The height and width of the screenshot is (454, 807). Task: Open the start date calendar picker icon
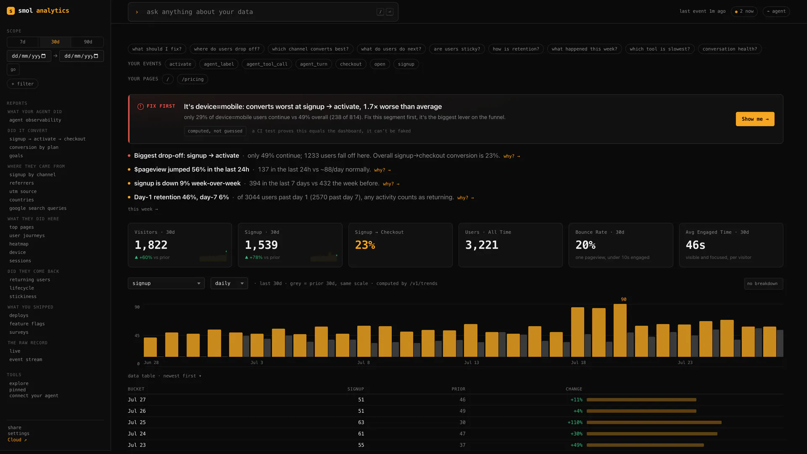[x=43, y=56]
